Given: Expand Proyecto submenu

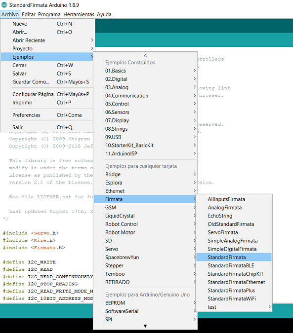Looking at the screenshot, I should click(x=47, y=49).
